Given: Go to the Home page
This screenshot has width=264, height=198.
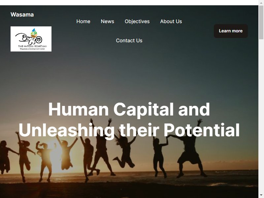Looking at the screenshot, I should click(x=83, y=21).
